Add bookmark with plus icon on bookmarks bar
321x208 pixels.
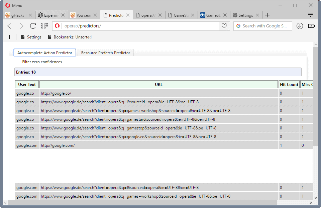point(10,37)
